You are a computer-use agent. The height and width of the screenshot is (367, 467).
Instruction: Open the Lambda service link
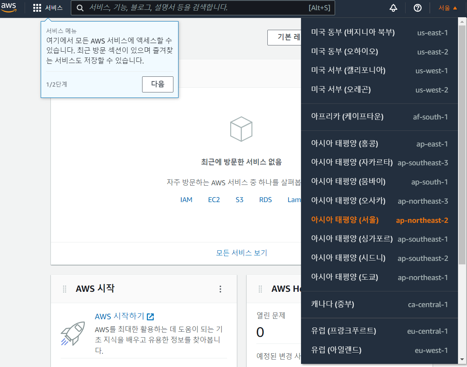294,200
